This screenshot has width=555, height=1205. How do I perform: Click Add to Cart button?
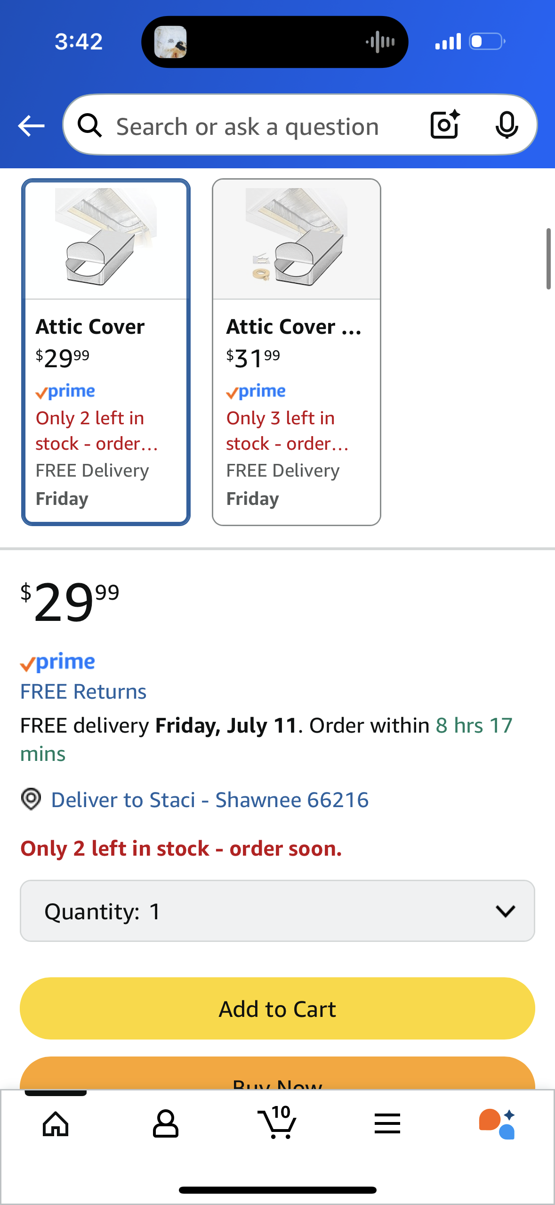tap(277, 1008)
